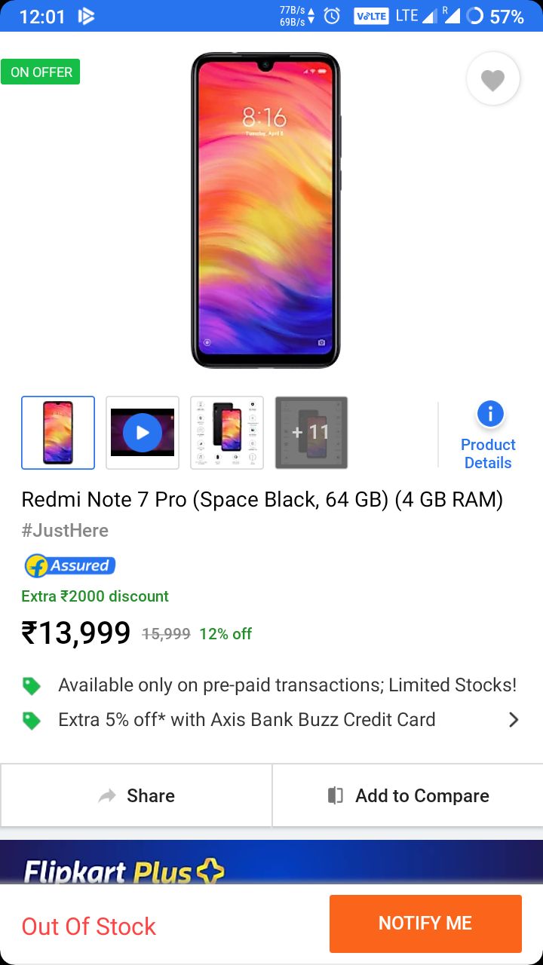This screenshot has height=965, width=543.
Task: Open the specifications image thumbnail
Action: (227, 433)
